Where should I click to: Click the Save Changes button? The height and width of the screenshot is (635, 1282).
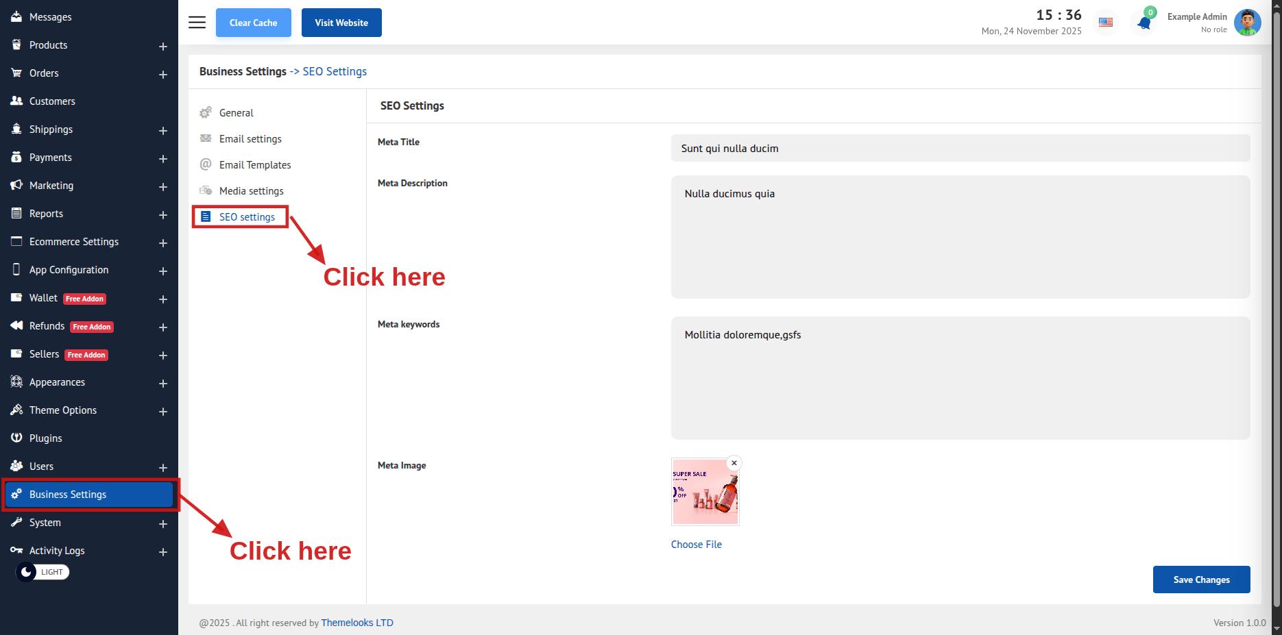1201,580
